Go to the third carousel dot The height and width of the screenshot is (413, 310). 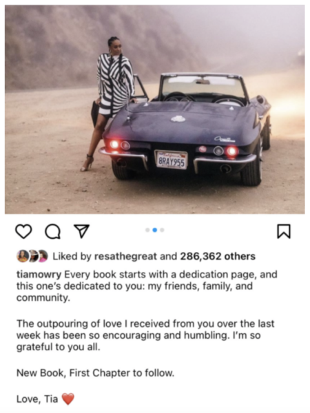(162, 230)
